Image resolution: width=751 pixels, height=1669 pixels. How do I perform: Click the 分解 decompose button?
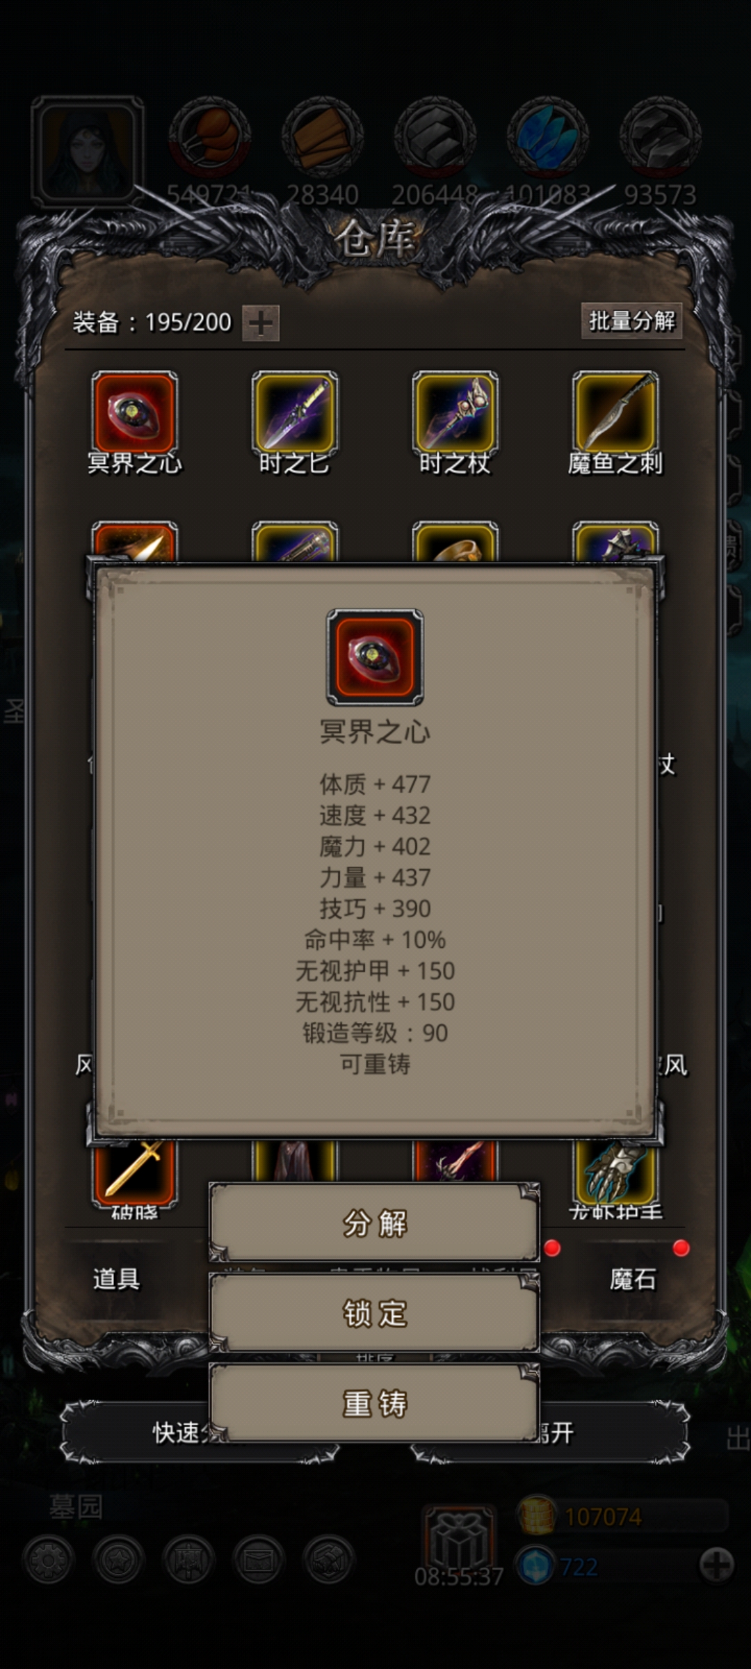click(374, 1223)
